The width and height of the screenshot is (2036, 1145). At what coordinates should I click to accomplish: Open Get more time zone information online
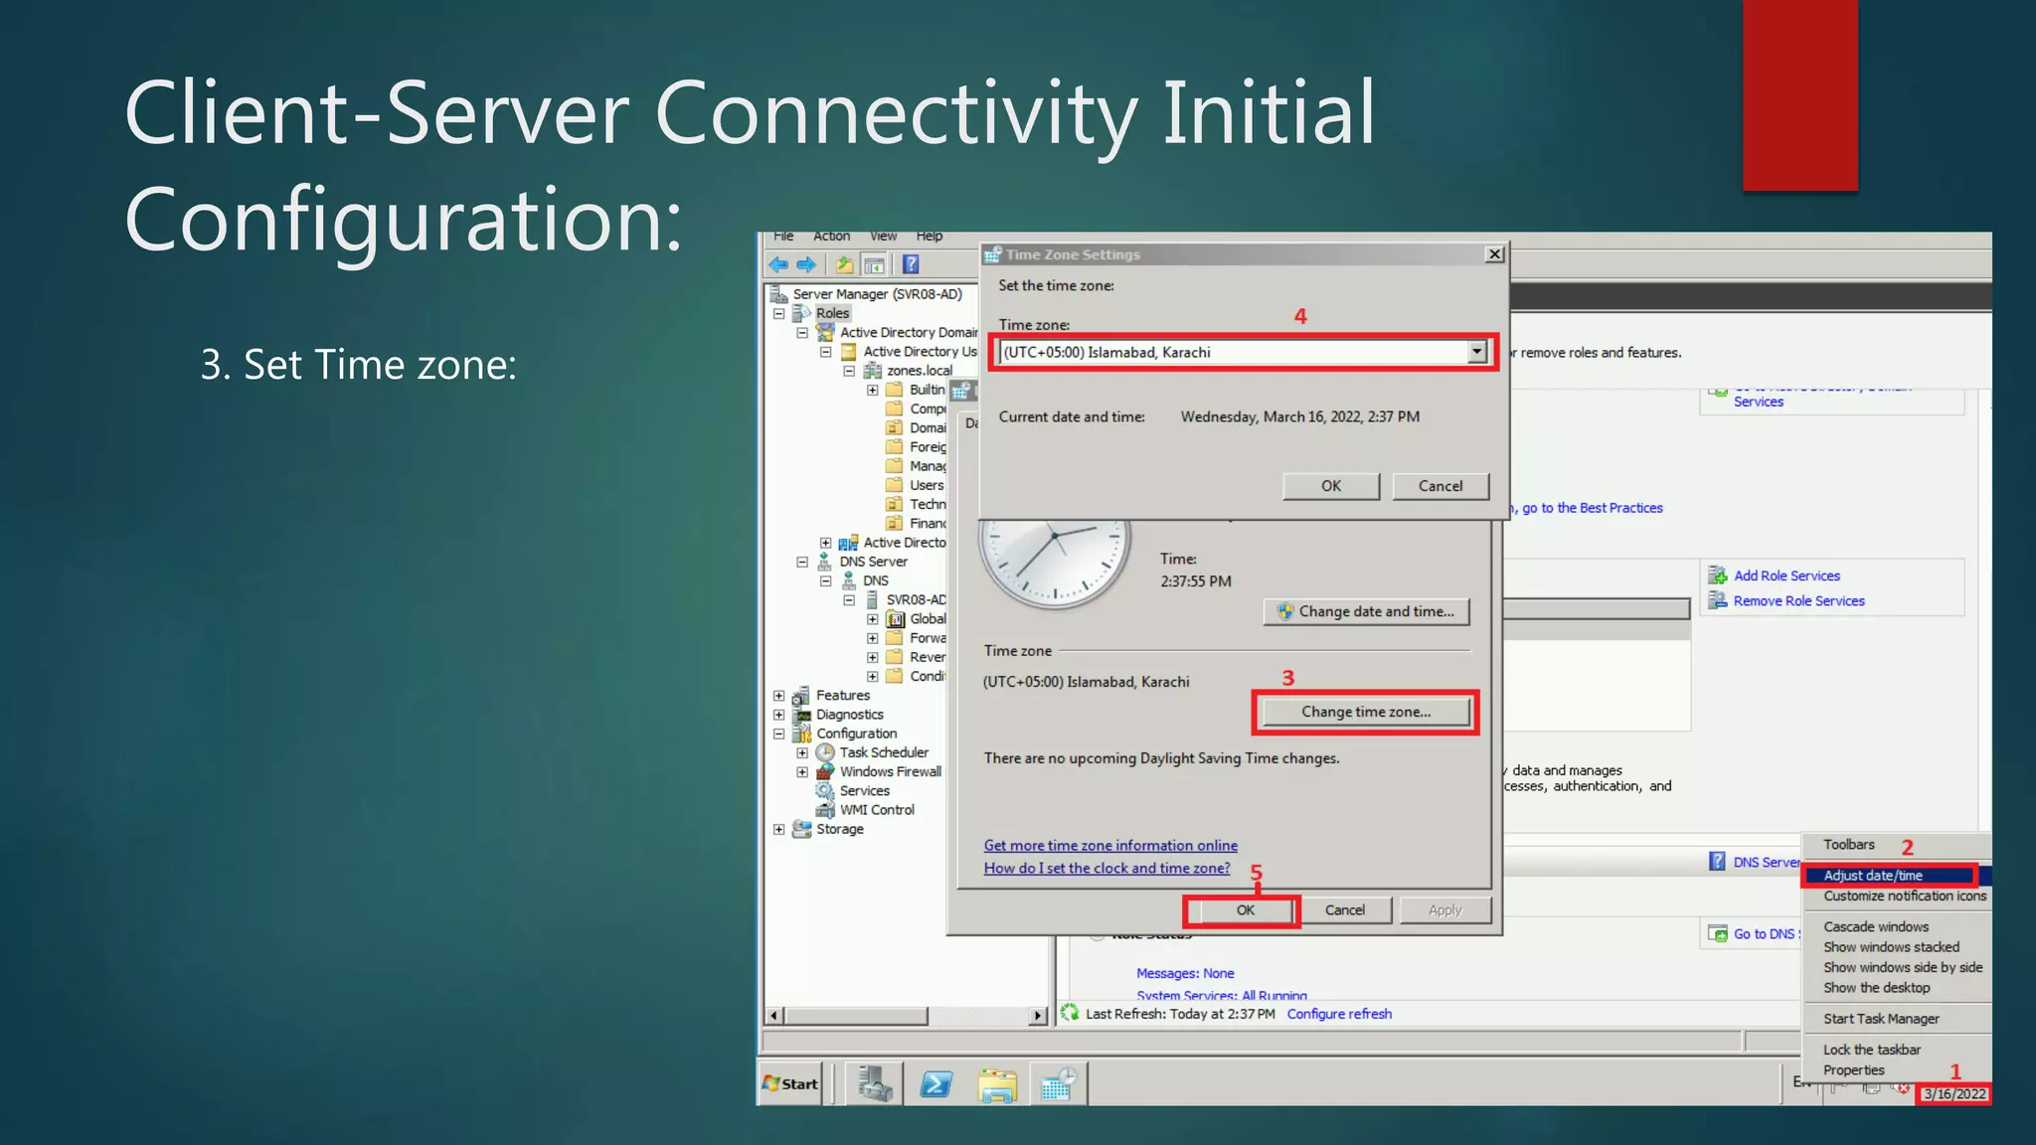point(1110,846)
